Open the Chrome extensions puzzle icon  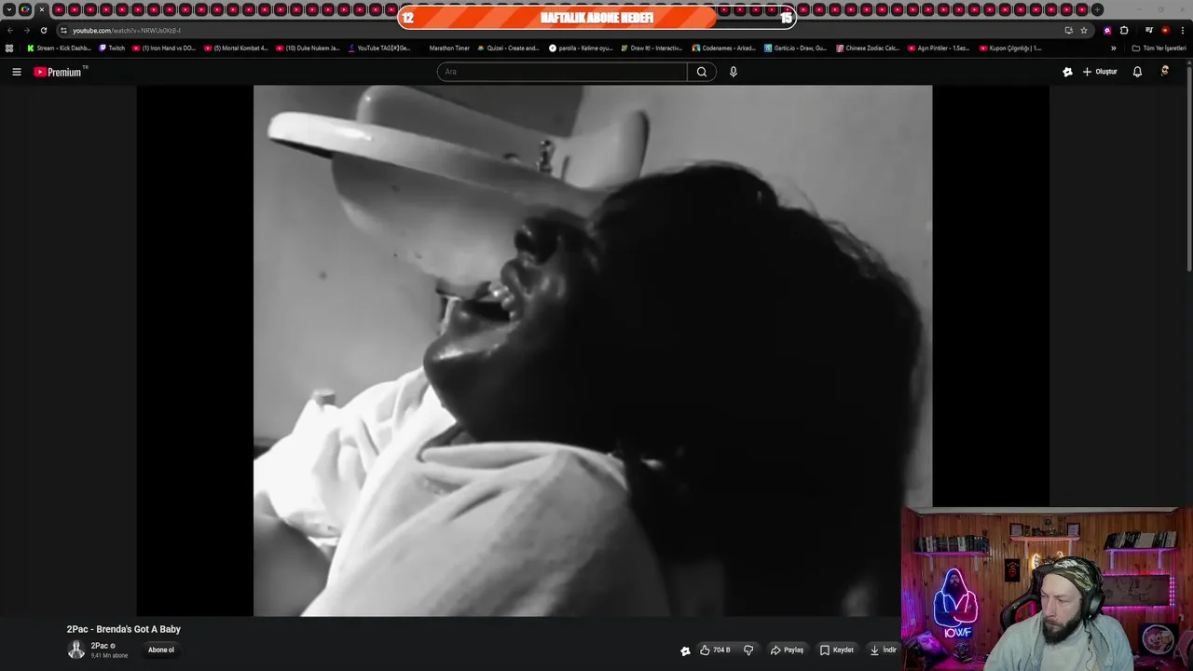pyautogui.click(x=1124, y=31)
